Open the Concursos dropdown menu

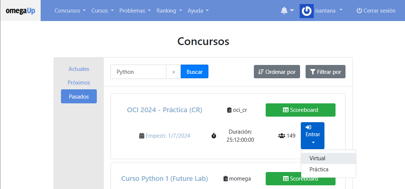pyautogui.click(x=70, y=11)
